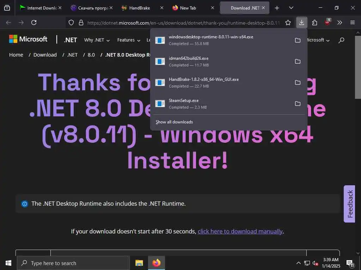Click the page vertical scrollbar thumb

click(x=357, y=66)
